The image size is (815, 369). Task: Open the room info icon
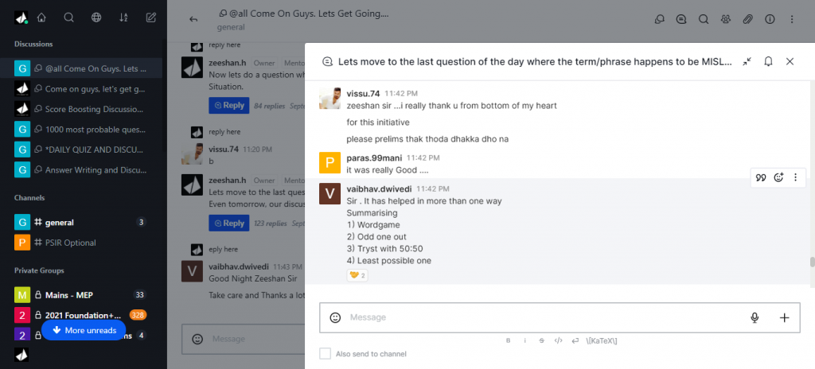(770, 19)
